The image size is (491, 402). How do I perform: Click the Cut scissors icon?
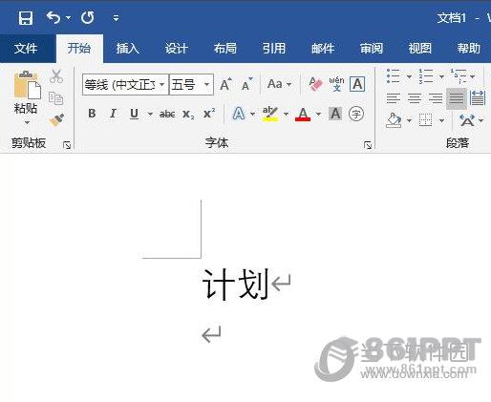(56, 76)
